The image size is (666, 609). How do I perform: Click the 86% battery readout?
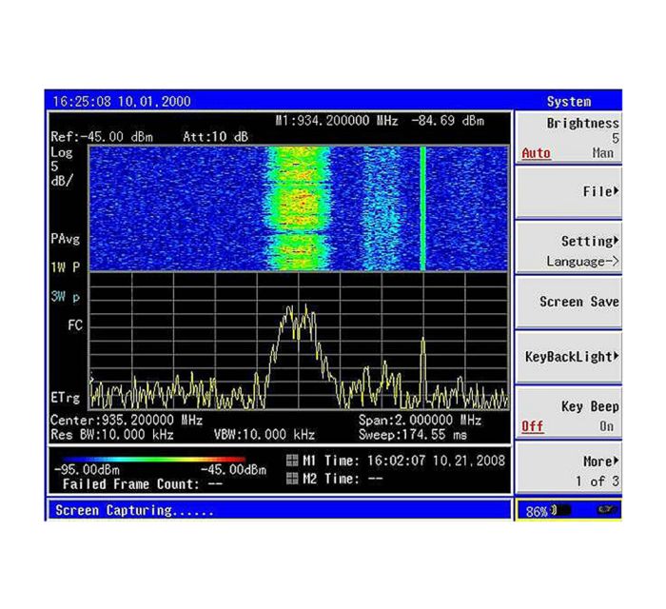point(537,511)
